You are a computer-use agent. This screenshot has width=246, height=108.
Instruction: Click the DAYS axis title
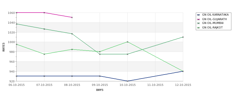(x=100, y=90)
